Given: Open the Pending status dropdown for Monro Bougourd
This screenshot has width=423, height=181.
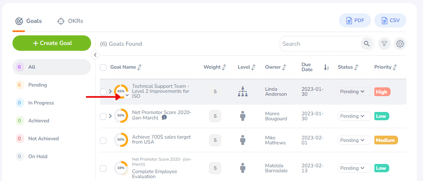Looking at the screenshot, I should pyautogui.click(x=354, y=116).
